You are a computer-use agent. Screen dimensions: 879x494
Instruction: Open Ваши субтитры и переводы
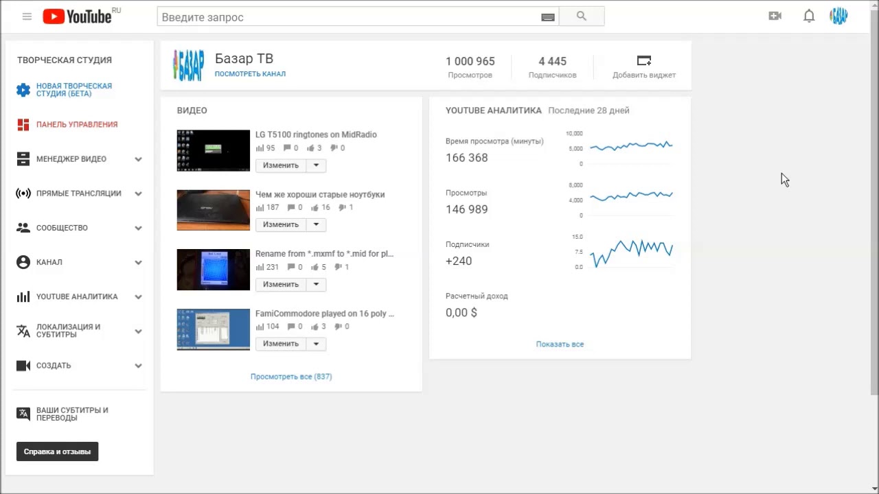click(x=72, y=414)
